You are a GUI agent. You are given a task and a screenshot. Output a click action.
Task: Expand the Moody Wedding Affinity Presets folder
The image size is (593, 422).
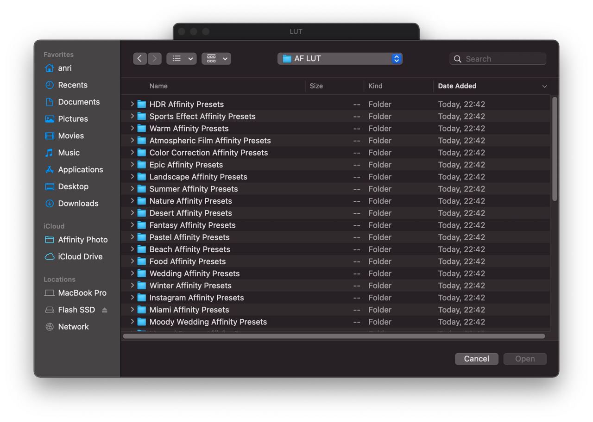[132, 322]
